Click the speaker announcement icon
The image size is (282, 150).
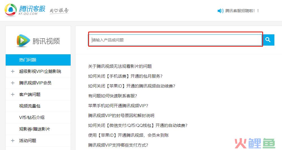[220, 11]
